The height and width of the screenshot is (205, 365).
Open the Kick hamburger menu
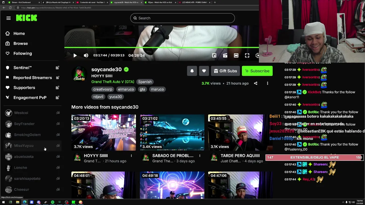point(9,18)
